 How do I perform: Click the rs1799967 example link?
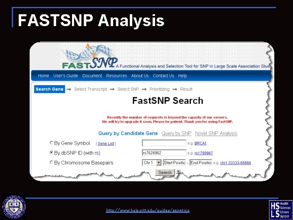pos(203,153)
